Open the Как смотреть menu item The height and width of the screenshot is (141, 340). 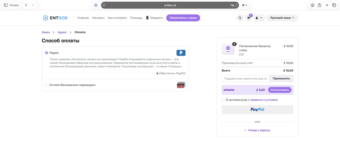[x=117, y=18]
